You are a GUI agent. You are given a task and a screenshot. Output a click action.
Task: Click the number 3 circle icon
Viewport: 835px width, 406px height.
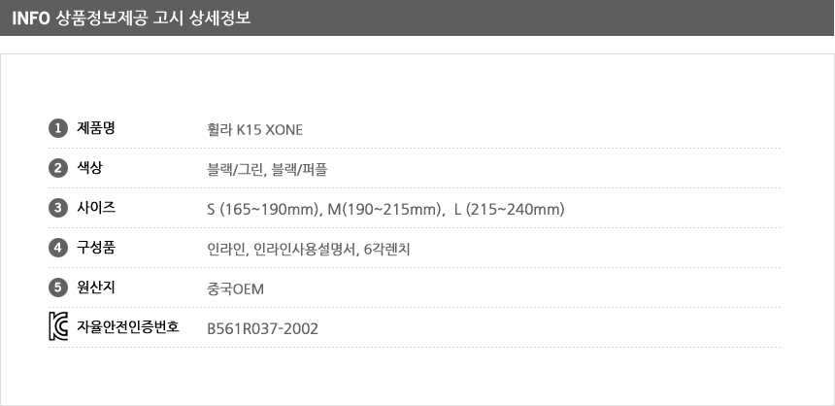tap(58, 208)
